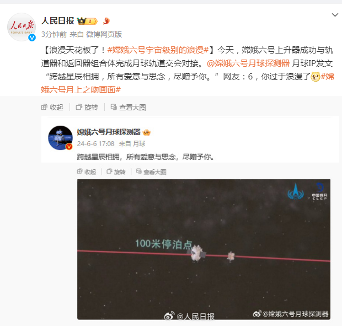The width and height of the screenshot is (342, 326).
Task: Click the red dragon badge icon
Action: pyautogui.click(x=106, y=21)
